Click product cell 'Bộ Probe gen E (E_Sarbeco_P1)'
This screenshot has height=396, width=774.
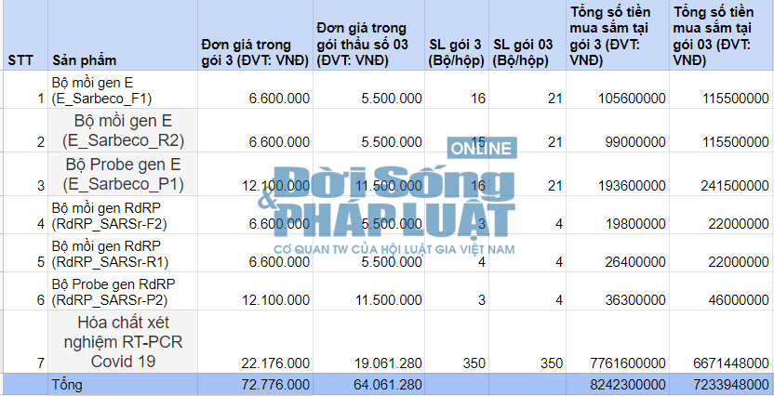[x=123, y=174]
